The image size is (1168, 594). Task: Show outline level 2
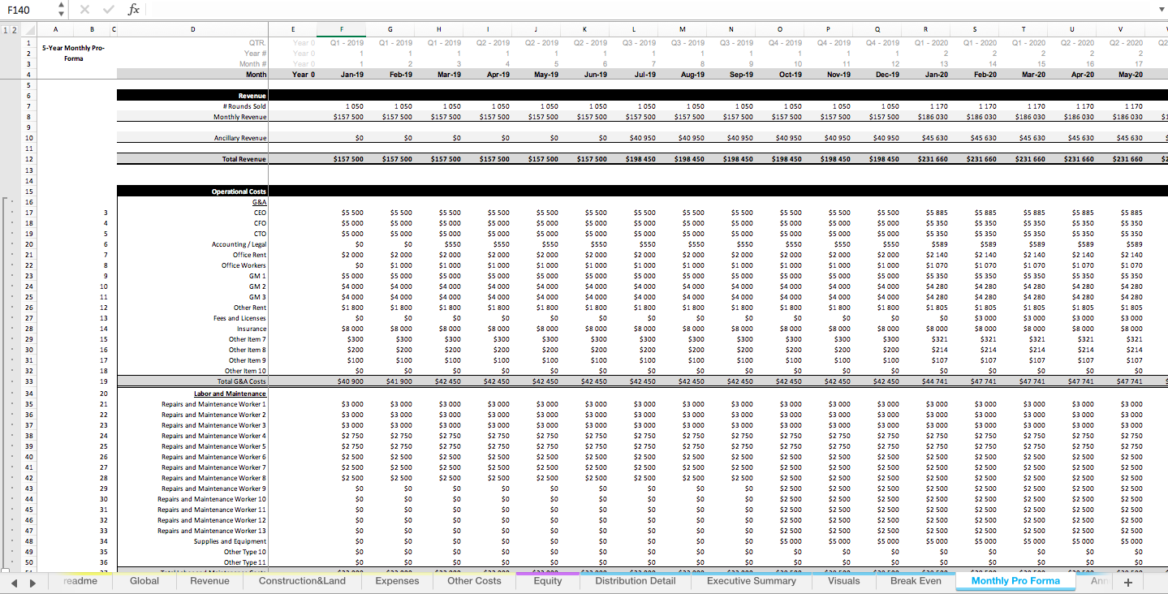[x=14, y=30]
